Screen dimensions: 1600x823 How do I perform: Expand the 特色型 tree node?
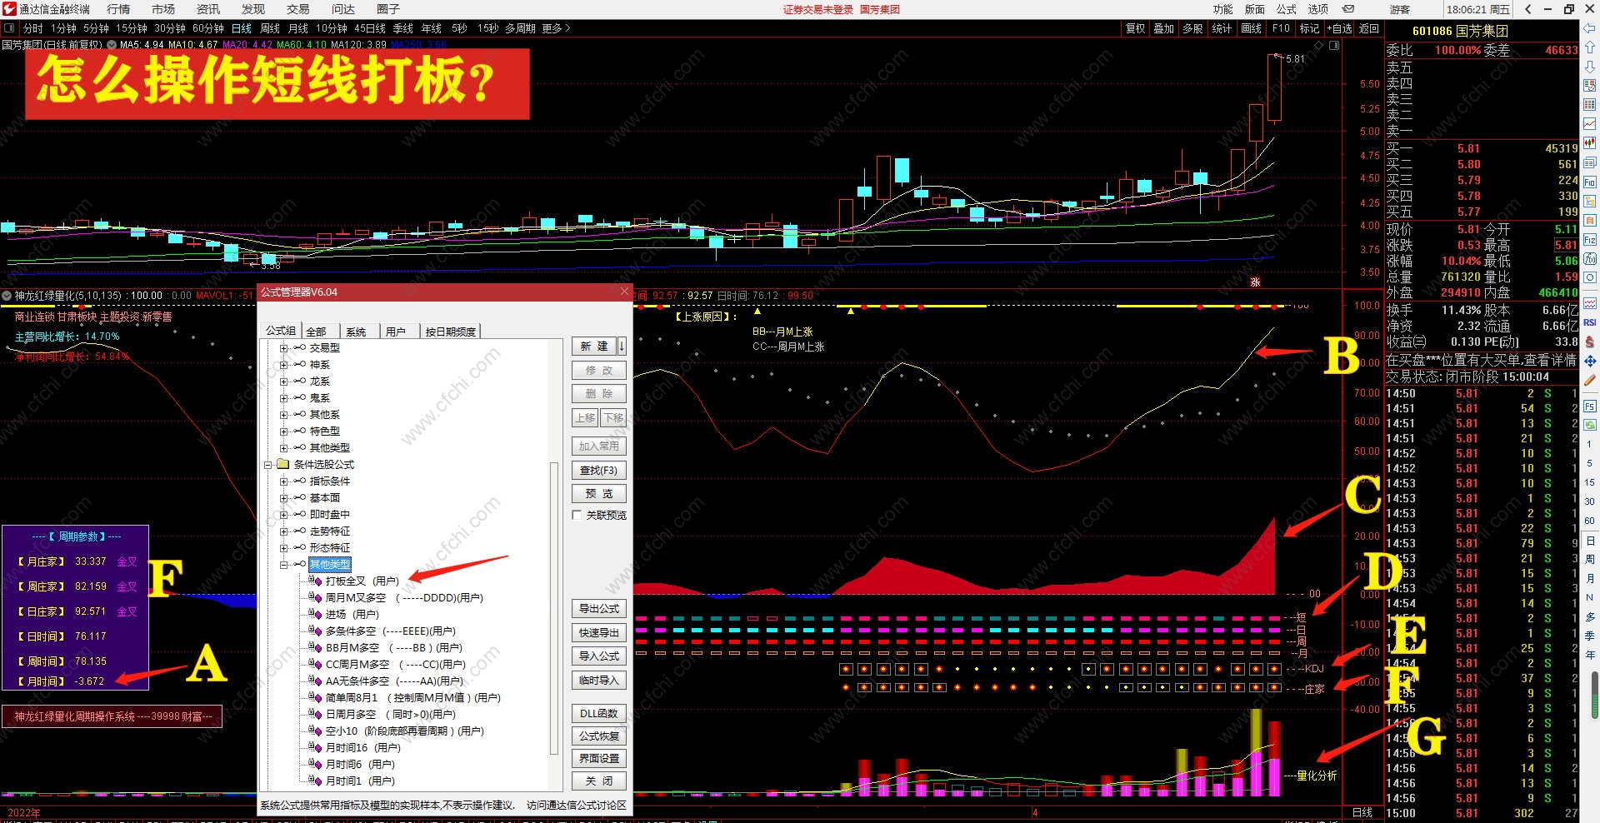pos(283,431)
